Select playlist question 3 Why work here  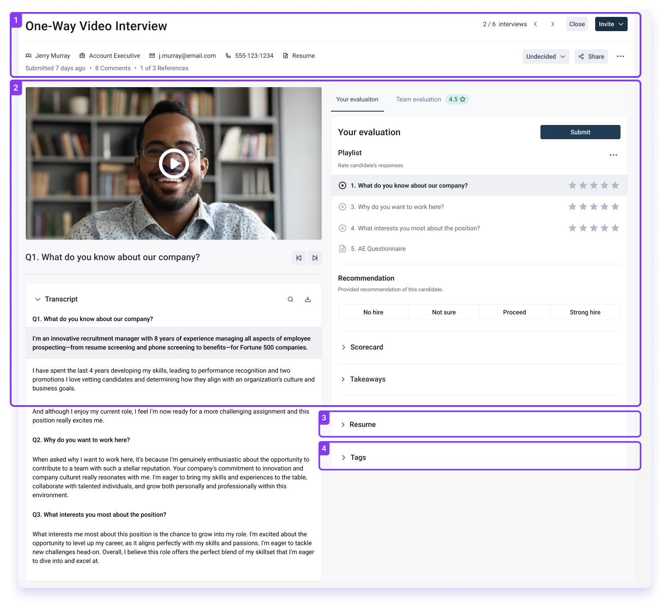click(x=479, y=207)
